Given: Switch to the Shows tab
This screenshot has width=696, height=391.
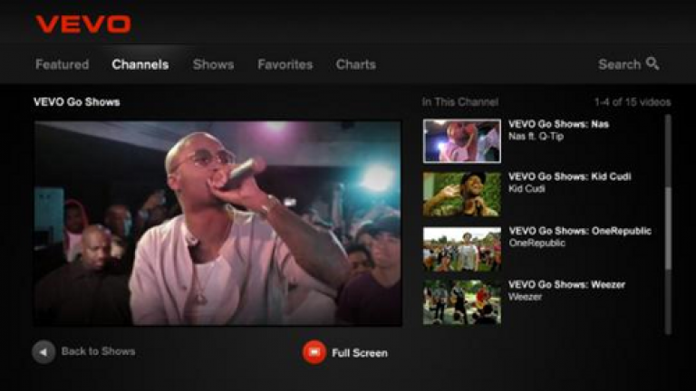Looking at the screenshot, I should (214, 64).
